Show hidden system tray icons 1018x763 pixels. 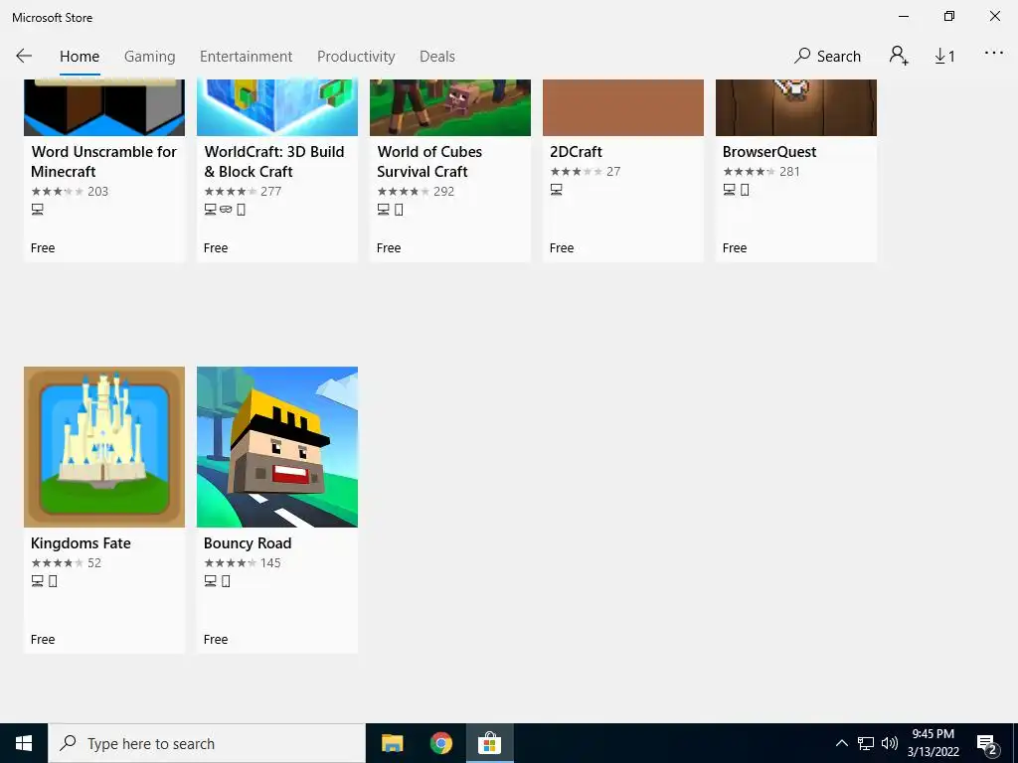click(x=841, y=743)
